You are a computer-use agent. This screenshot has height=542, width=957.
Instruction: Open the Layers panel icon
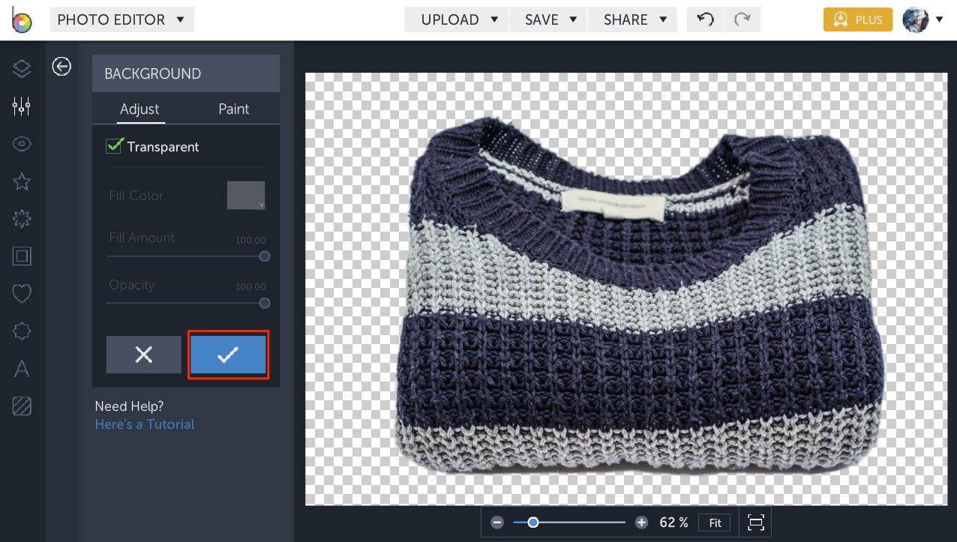click(x=21, y=68)
